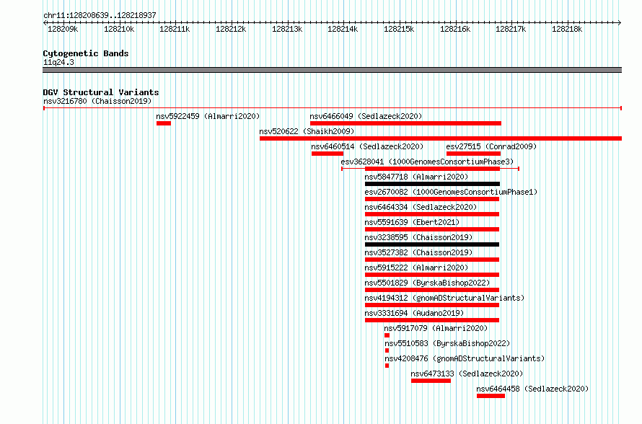Click the 128213k ruler label
Screen dimensions: 642x424
pyautogui.click(x=287, y=29)
